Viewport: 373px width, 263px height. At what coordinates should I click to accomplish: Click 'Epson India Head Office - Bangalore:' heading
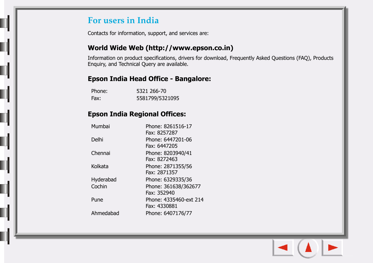[x=149, y=79]
